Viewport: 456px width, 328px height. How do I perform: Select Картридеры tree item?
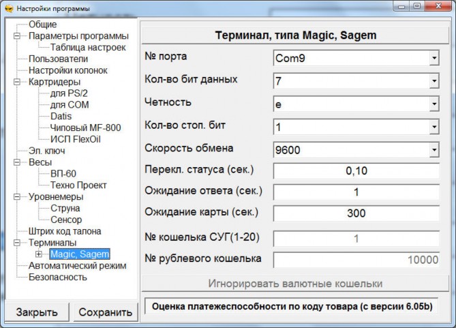[x=55, y=82]
